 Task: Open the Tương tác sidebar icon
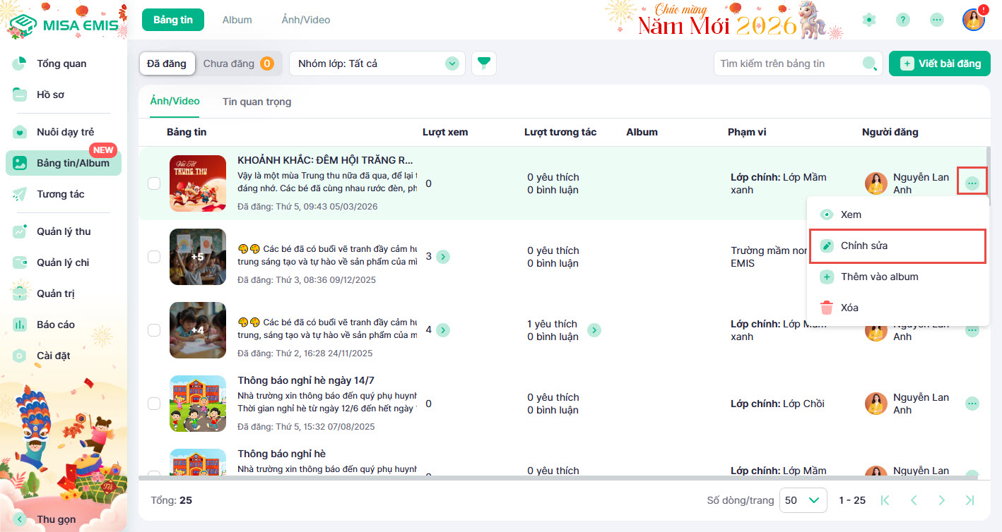pos(20,194)
